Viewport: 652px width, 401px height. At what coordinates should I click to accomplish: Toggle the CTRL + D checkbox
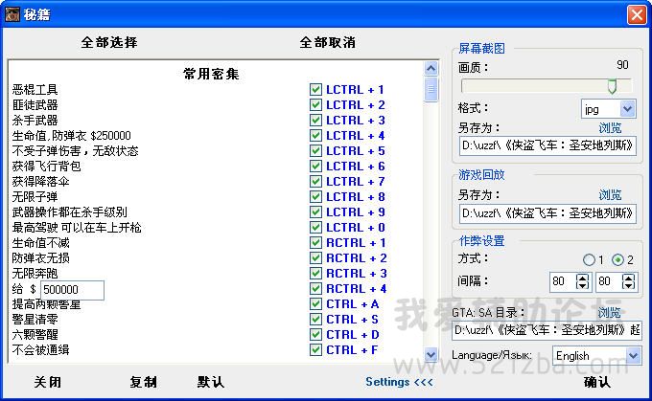pos(315,335)
